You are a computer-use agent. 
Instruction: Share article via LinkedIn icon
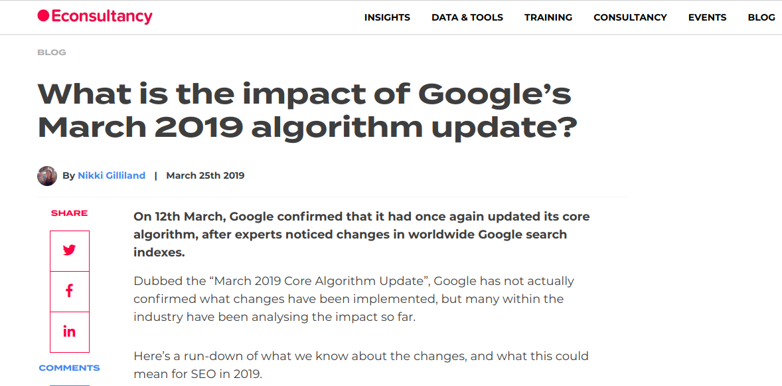click(69, 332)
